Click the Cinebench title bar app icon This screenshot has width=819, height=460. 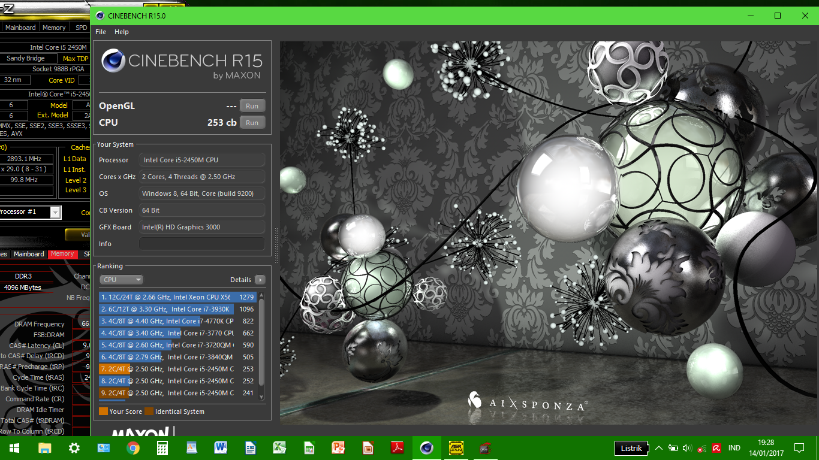click(99, 16)
